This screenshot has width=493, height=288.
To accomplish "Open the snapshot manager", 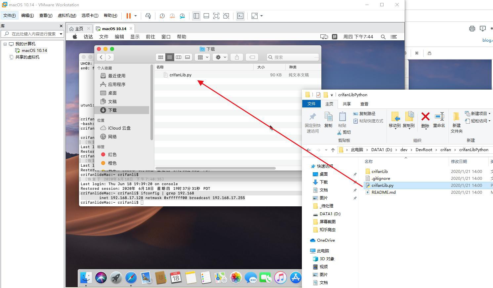I will coord(182,16).
